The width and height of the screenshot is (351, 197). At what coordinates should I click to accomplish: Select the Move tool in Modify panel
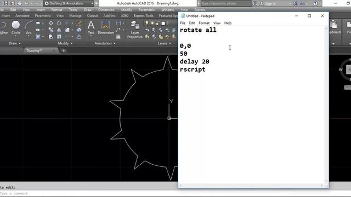click(x=51, y=23)
